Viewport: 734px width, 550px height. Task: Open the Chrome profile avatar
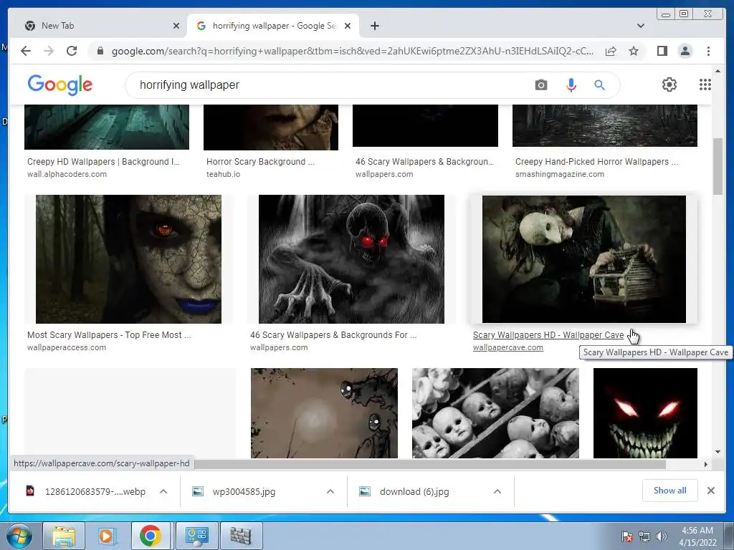tap(685, 51)
